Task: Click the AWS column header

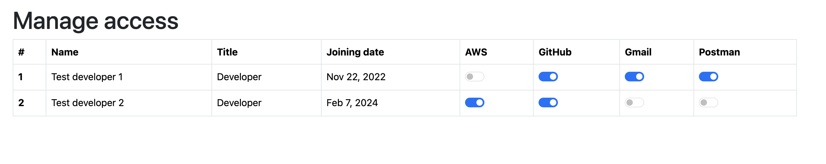Action: pyautogui.click(x=476, y=52)
